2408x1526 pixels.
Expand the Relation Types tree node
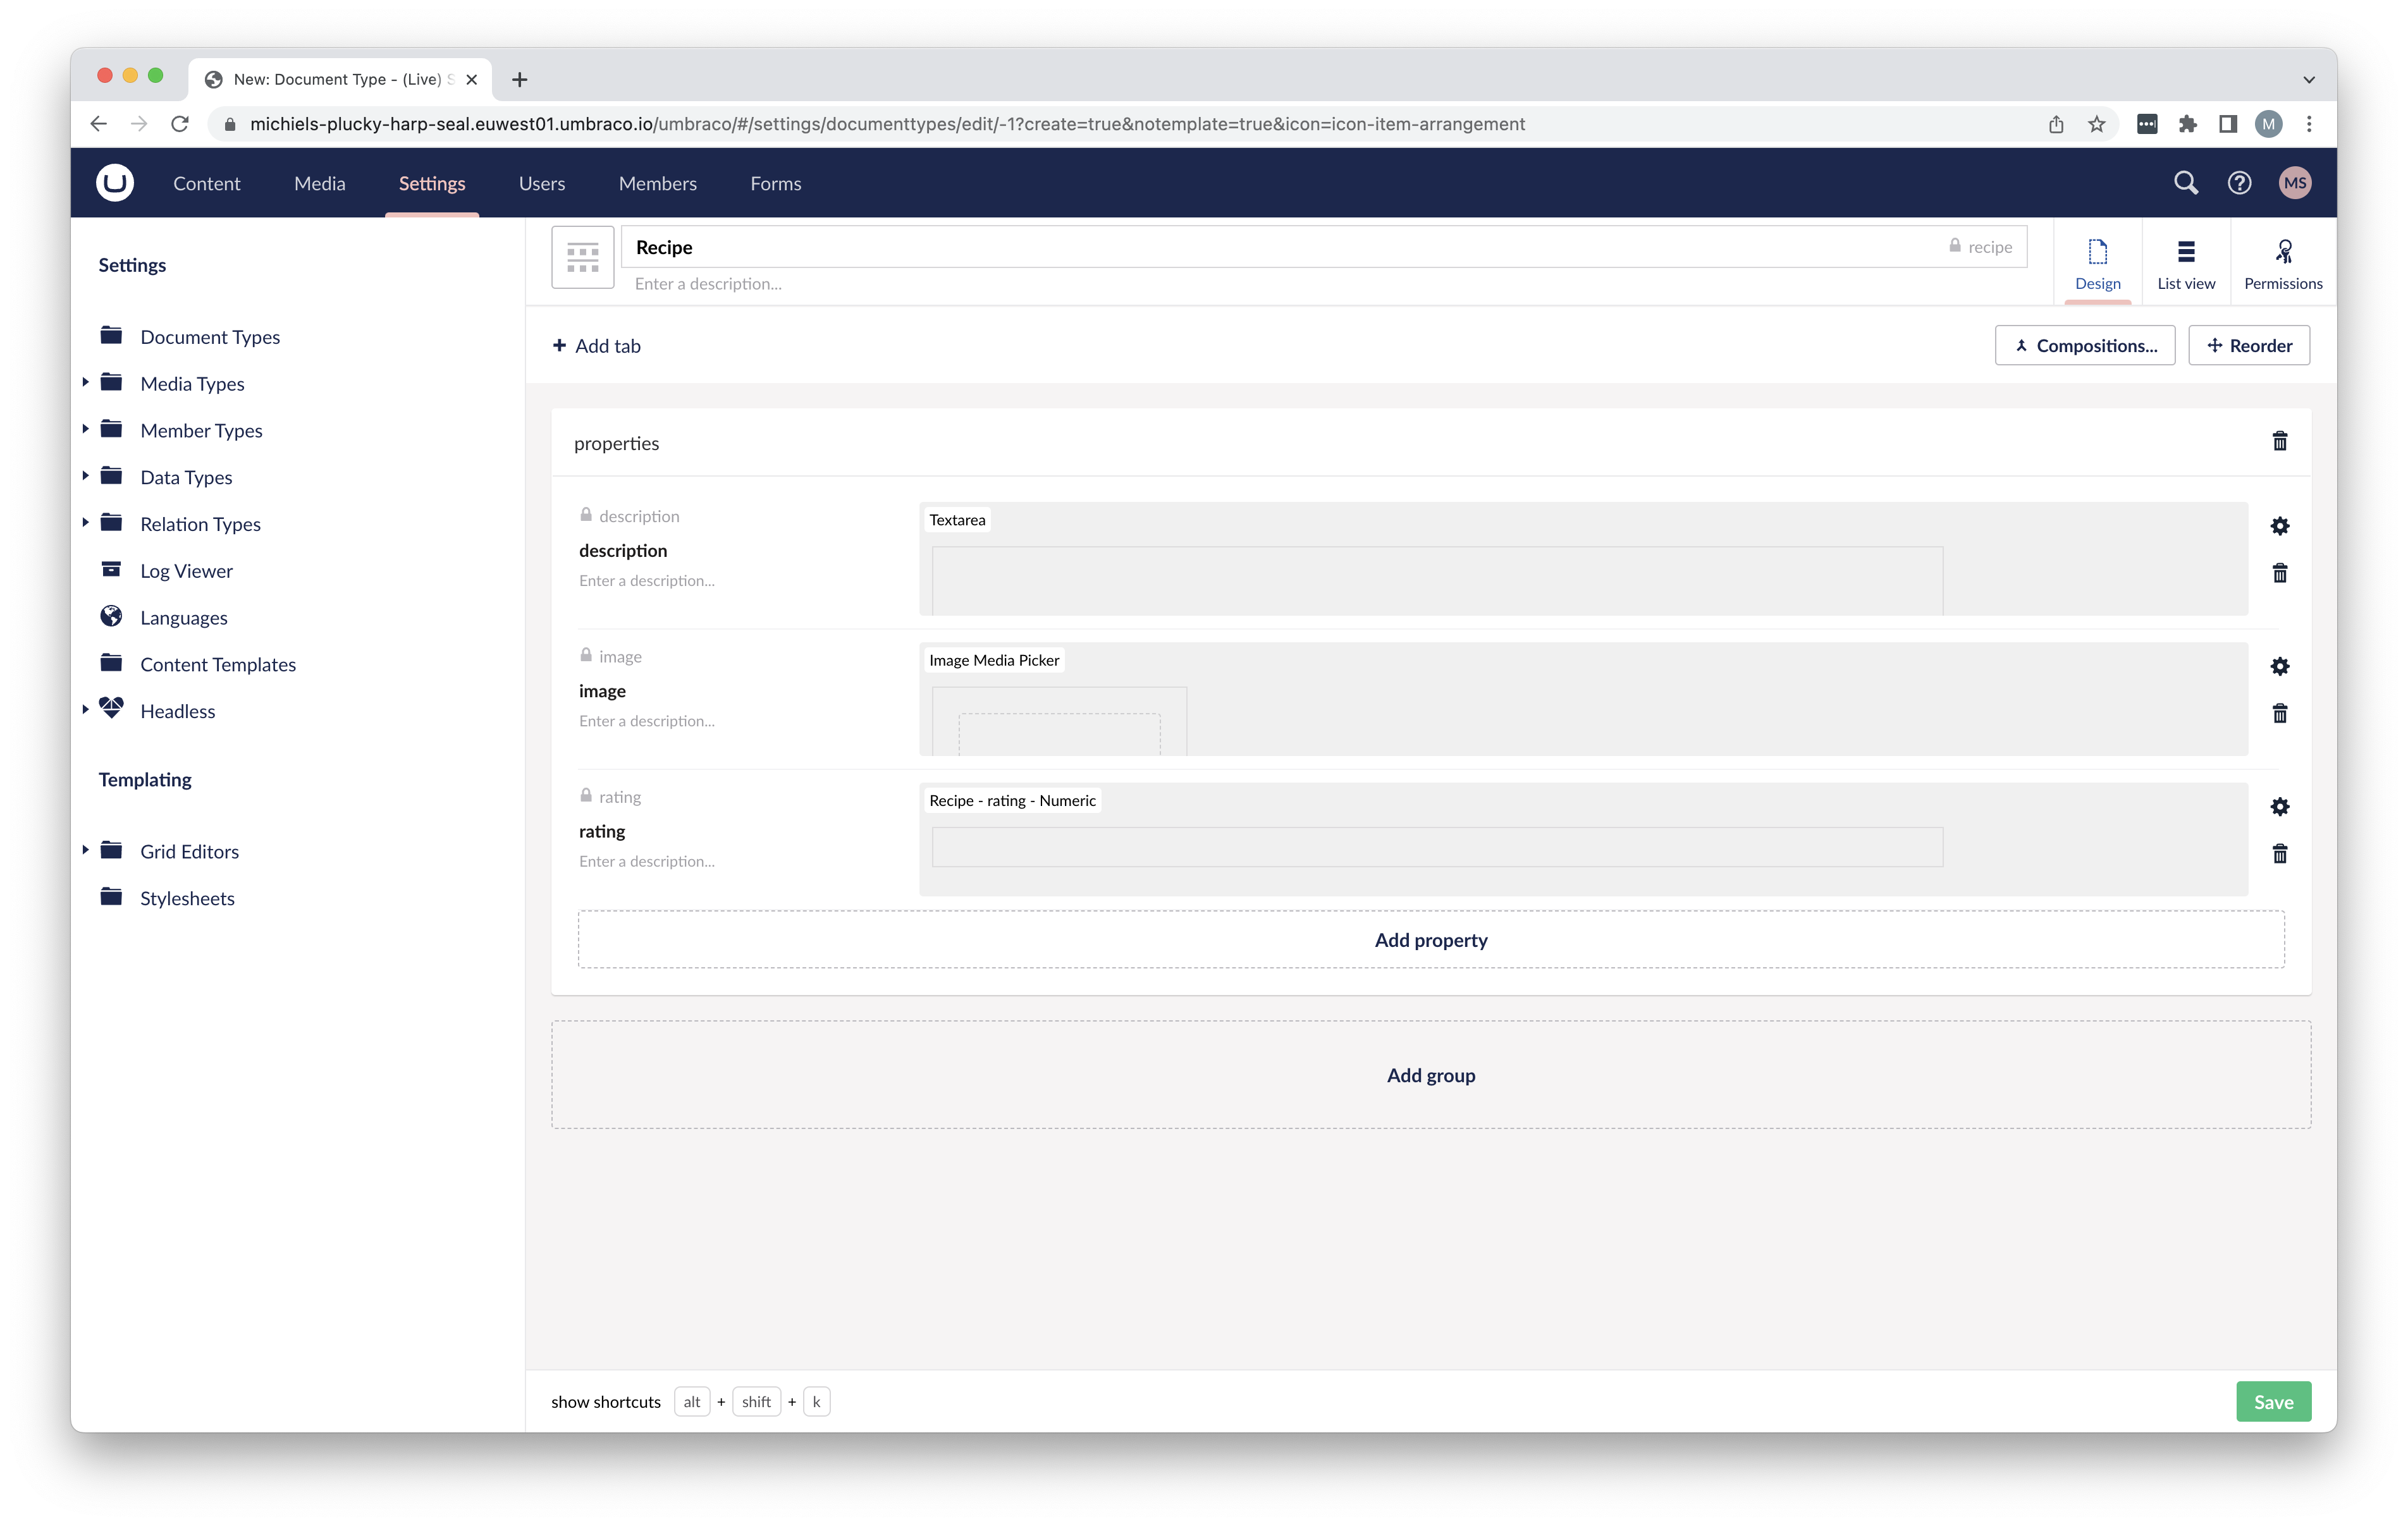click(85, 522)
